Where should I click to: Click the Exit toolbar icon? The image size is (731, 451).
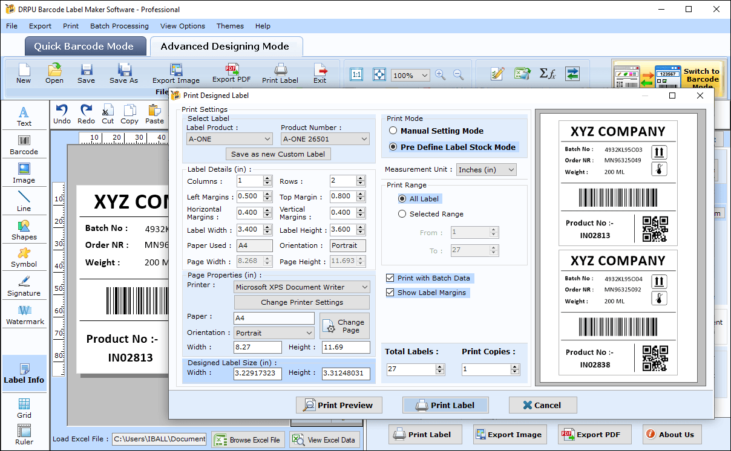tap(320, 73)
